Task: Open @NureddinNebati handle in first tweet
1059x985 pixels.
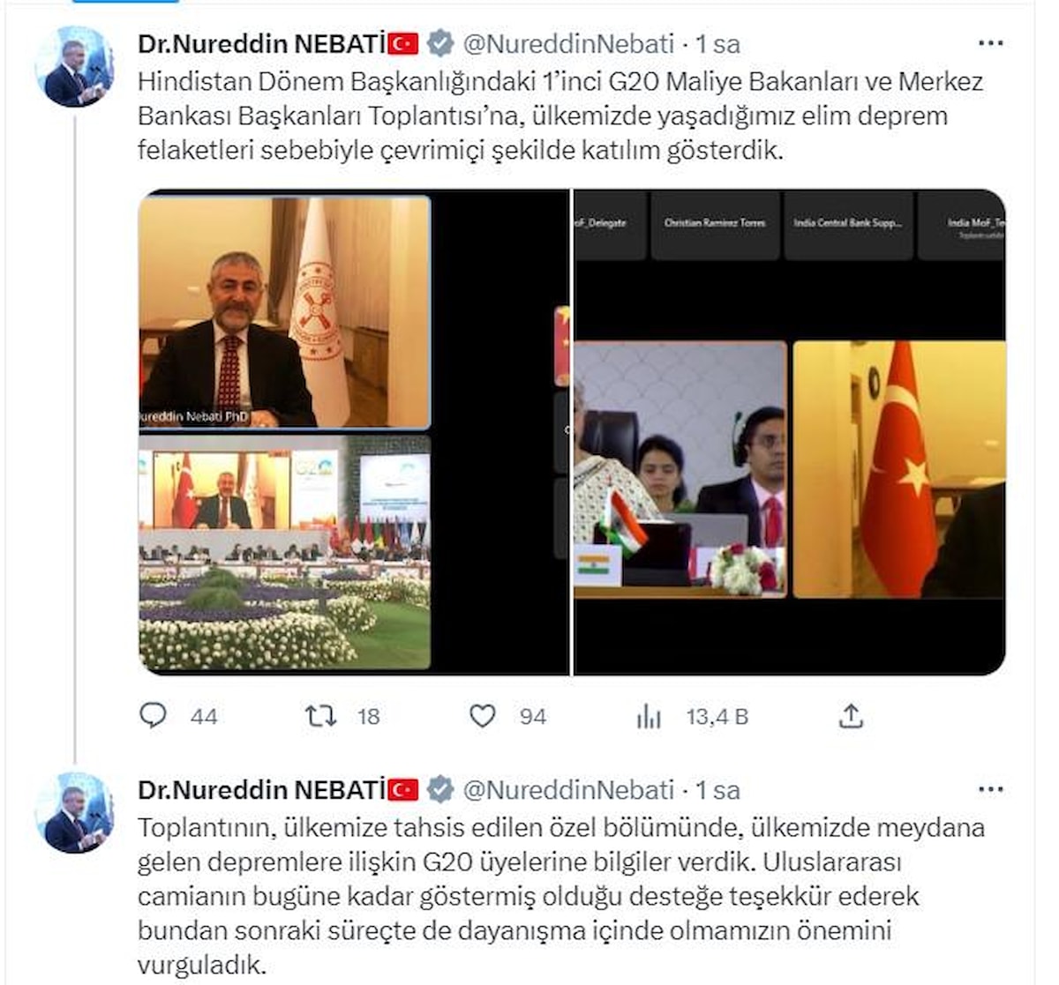Action: coord(568,43)
